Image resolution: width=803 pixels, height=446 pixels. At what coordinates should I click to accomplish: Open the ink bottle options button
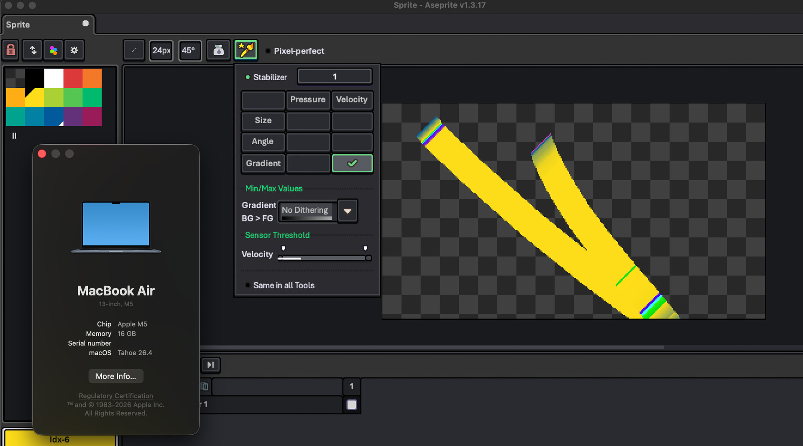(x=218, y=51)
